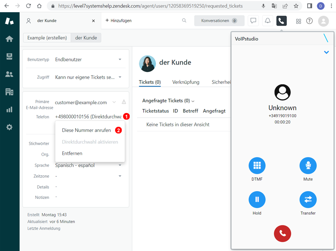Screen dimensions: 336x251
Task: Toggle Mute on the active call
Action: coord(308,165)
